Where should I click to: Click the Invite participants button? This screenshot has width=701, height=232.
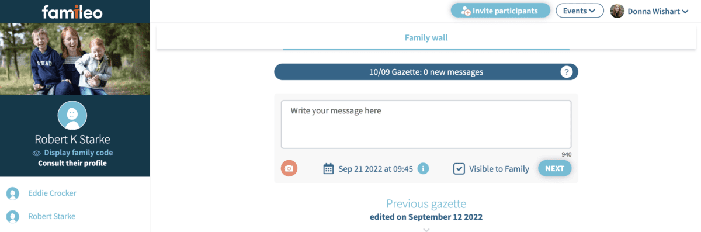click(x=501, y=11)
